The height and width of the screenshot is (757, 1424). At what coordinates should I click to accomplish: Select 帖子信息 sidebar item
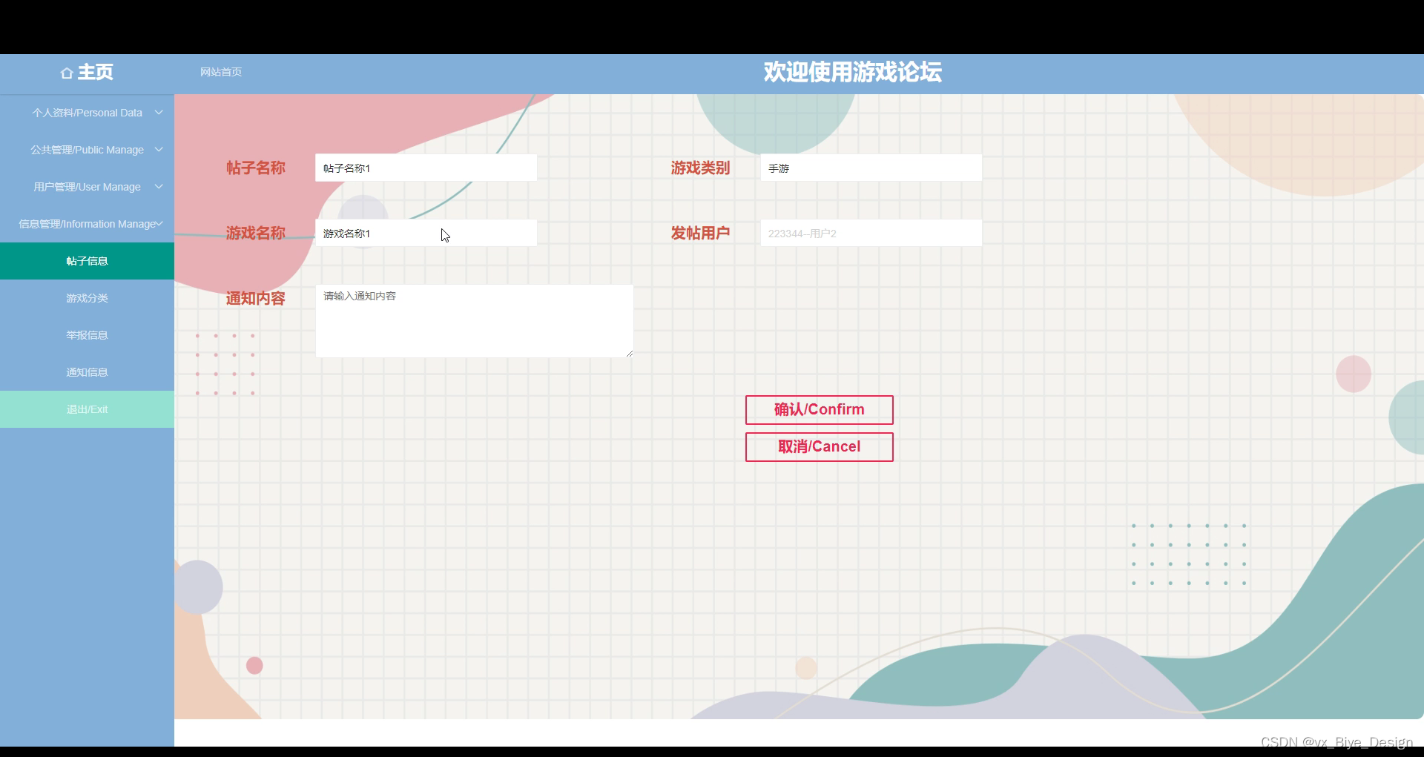pyautogui.click(x=87, y=261)
